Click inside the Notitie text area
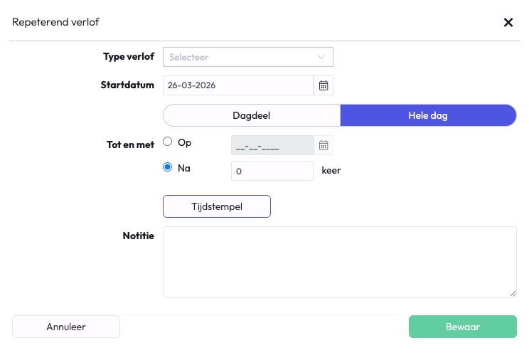This screenshot has height=353, width=529. (x=339, y=261)
